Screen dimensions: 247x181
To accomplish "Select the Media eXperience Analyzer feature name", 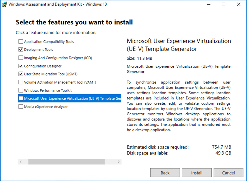I will (46, 107).
